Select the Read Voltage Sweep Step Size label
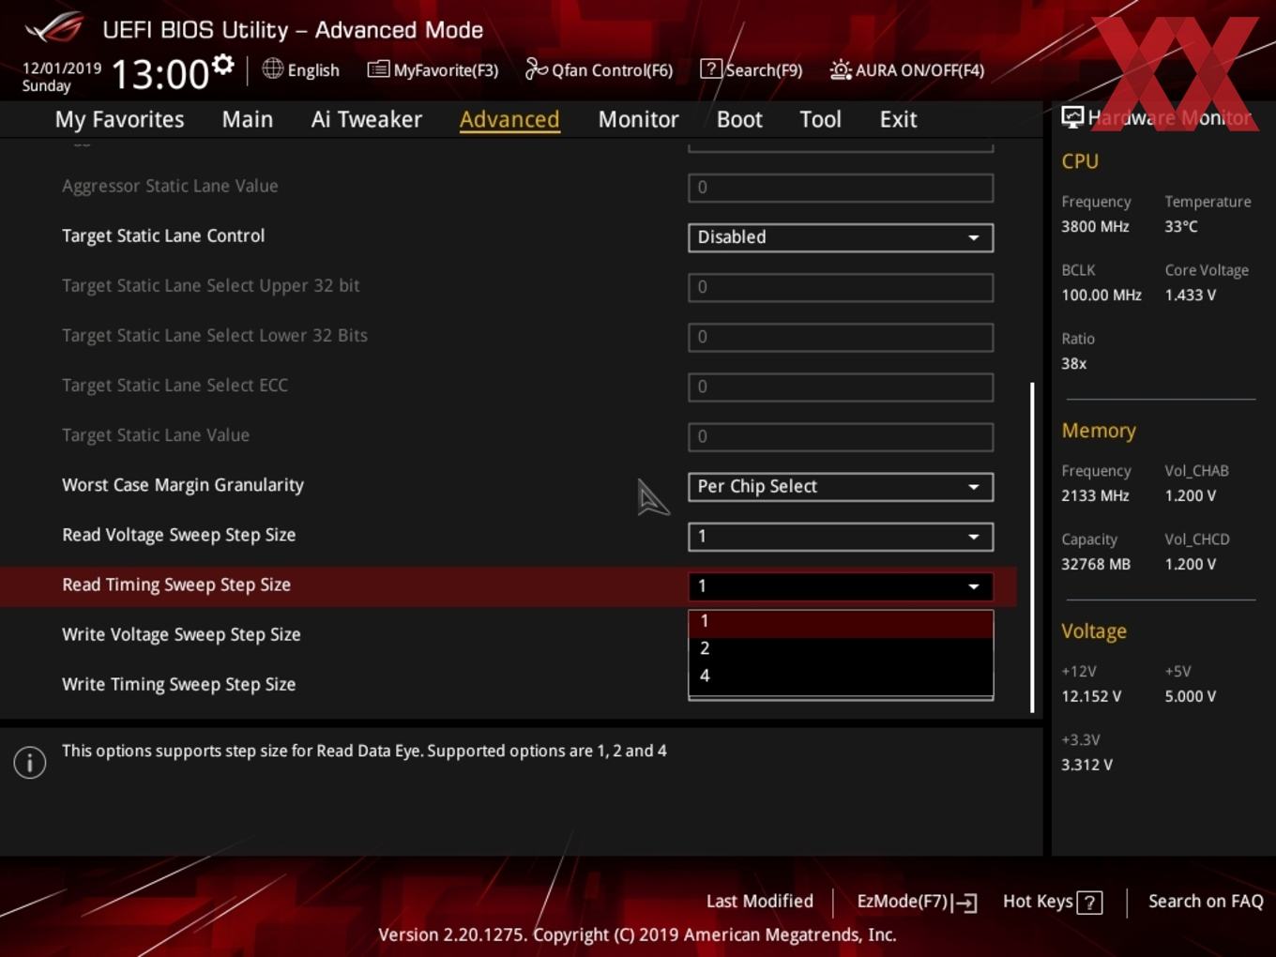Image resolution: width=1276 pixels, height=957 pixels. tap(178, 535)
